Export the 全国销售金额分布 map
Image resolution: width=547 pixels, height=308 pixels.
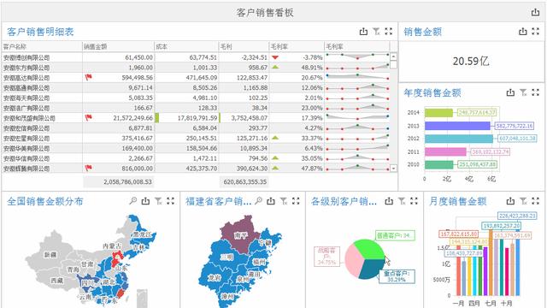[x=145, y=201]
